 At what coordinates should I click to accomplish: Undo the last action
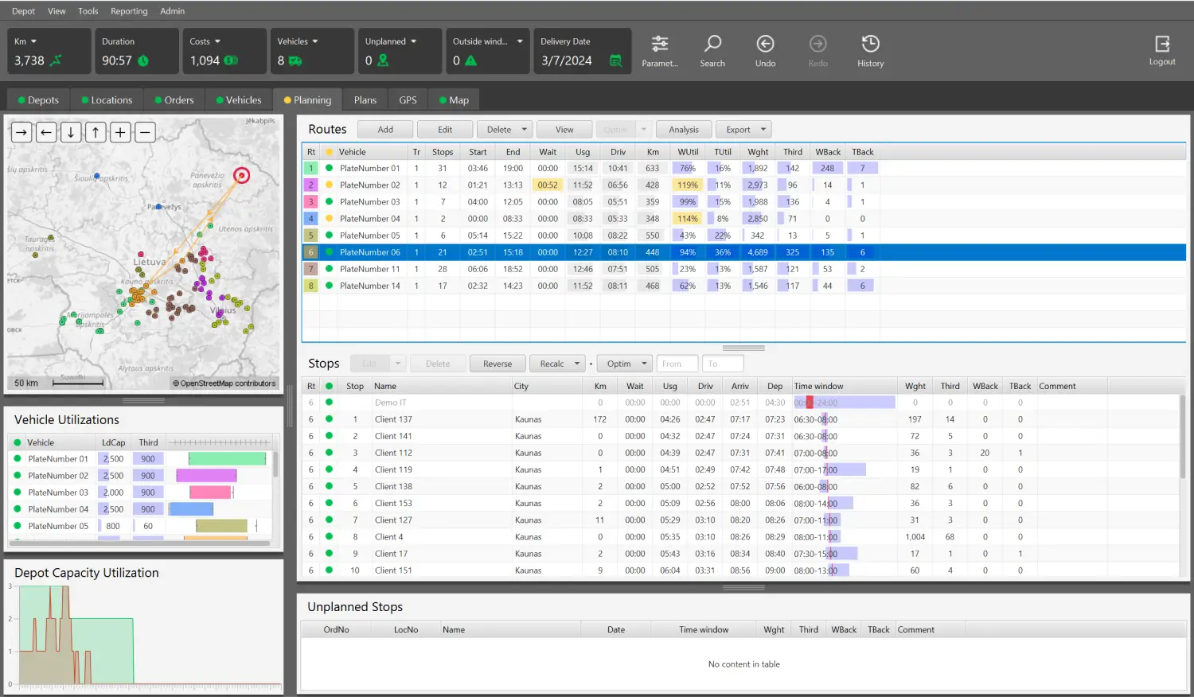click(765, 44)
